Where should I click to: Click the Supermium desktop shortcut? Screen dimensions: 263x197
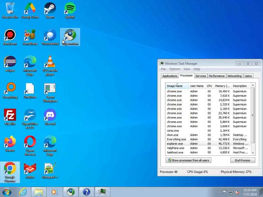(70, 37)
